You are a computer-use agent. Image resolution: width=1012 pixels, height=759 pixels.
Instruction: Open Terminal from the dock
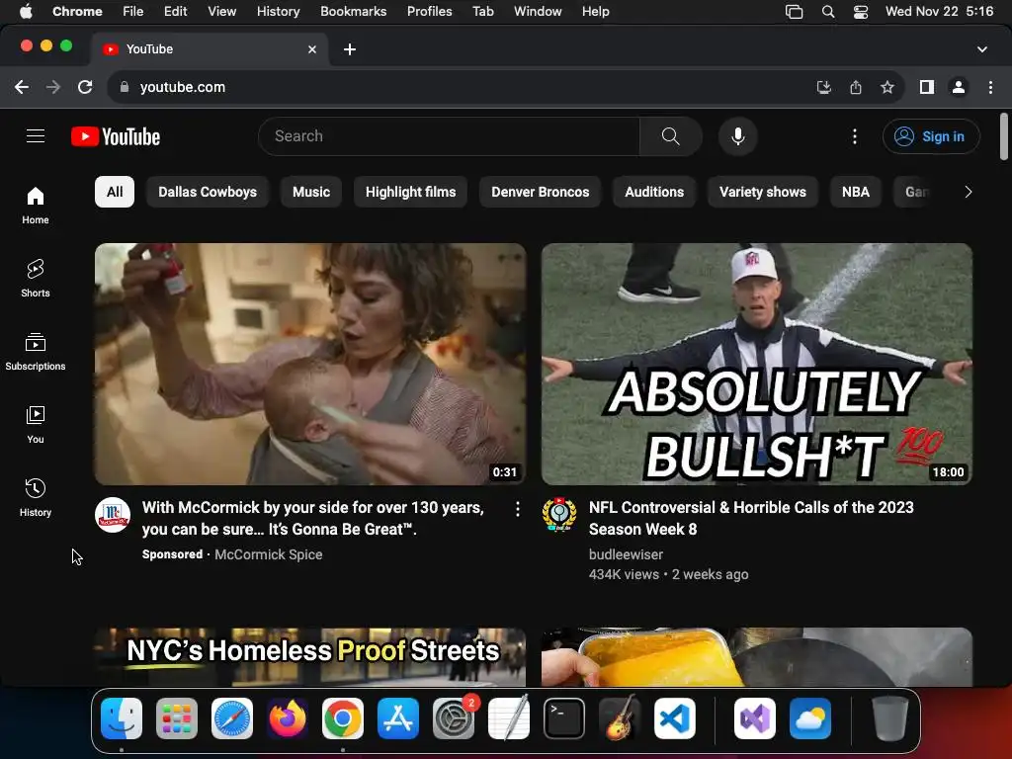tap(564, 718)
